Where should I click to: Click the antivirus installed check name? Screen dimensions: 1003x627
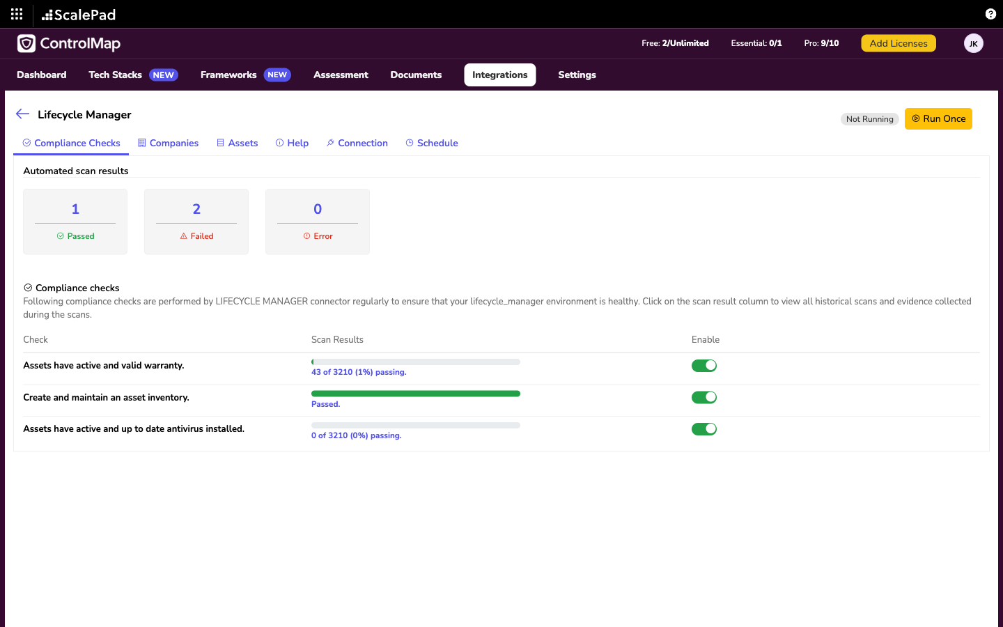point(134,428)
